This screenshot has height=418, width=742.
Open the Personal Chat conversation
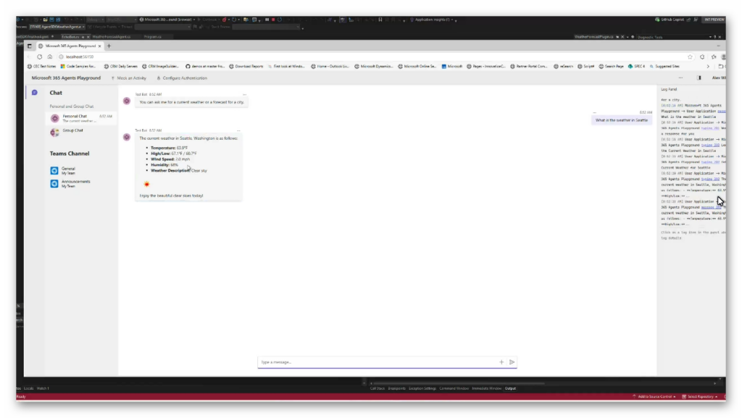[81, 118]
